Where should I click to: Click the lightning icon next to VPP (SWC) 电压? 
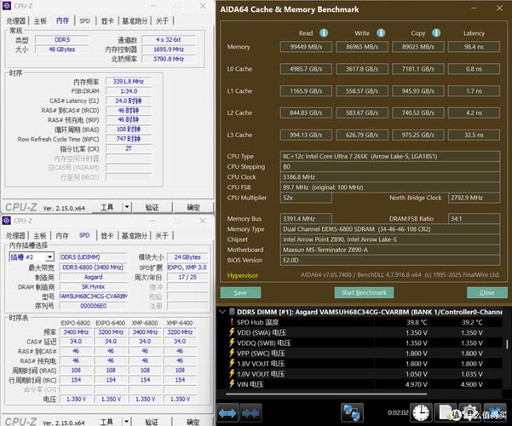click(x=233, y=353)
